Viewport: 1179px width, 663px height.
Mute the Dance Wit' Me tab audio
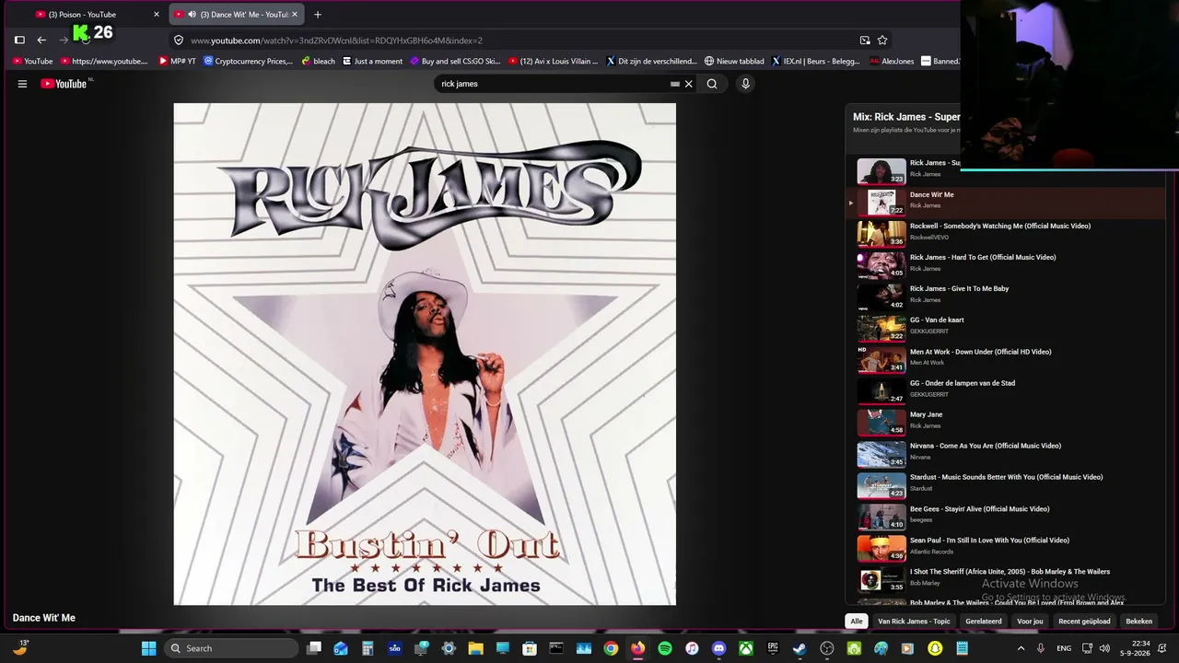pyautogui.click(x=191, y=15)
